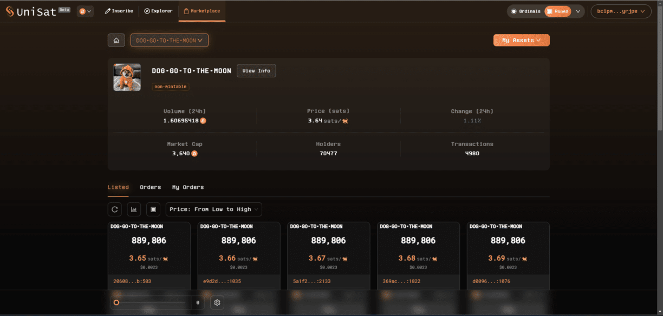Click the refresh listings icon
663x316 pixels.
[114, 209]
